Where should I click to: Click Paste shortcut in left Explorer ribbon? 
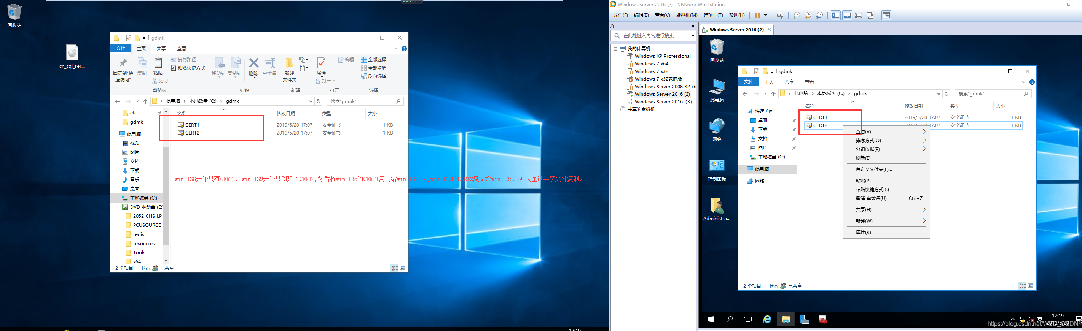[188, 68]
